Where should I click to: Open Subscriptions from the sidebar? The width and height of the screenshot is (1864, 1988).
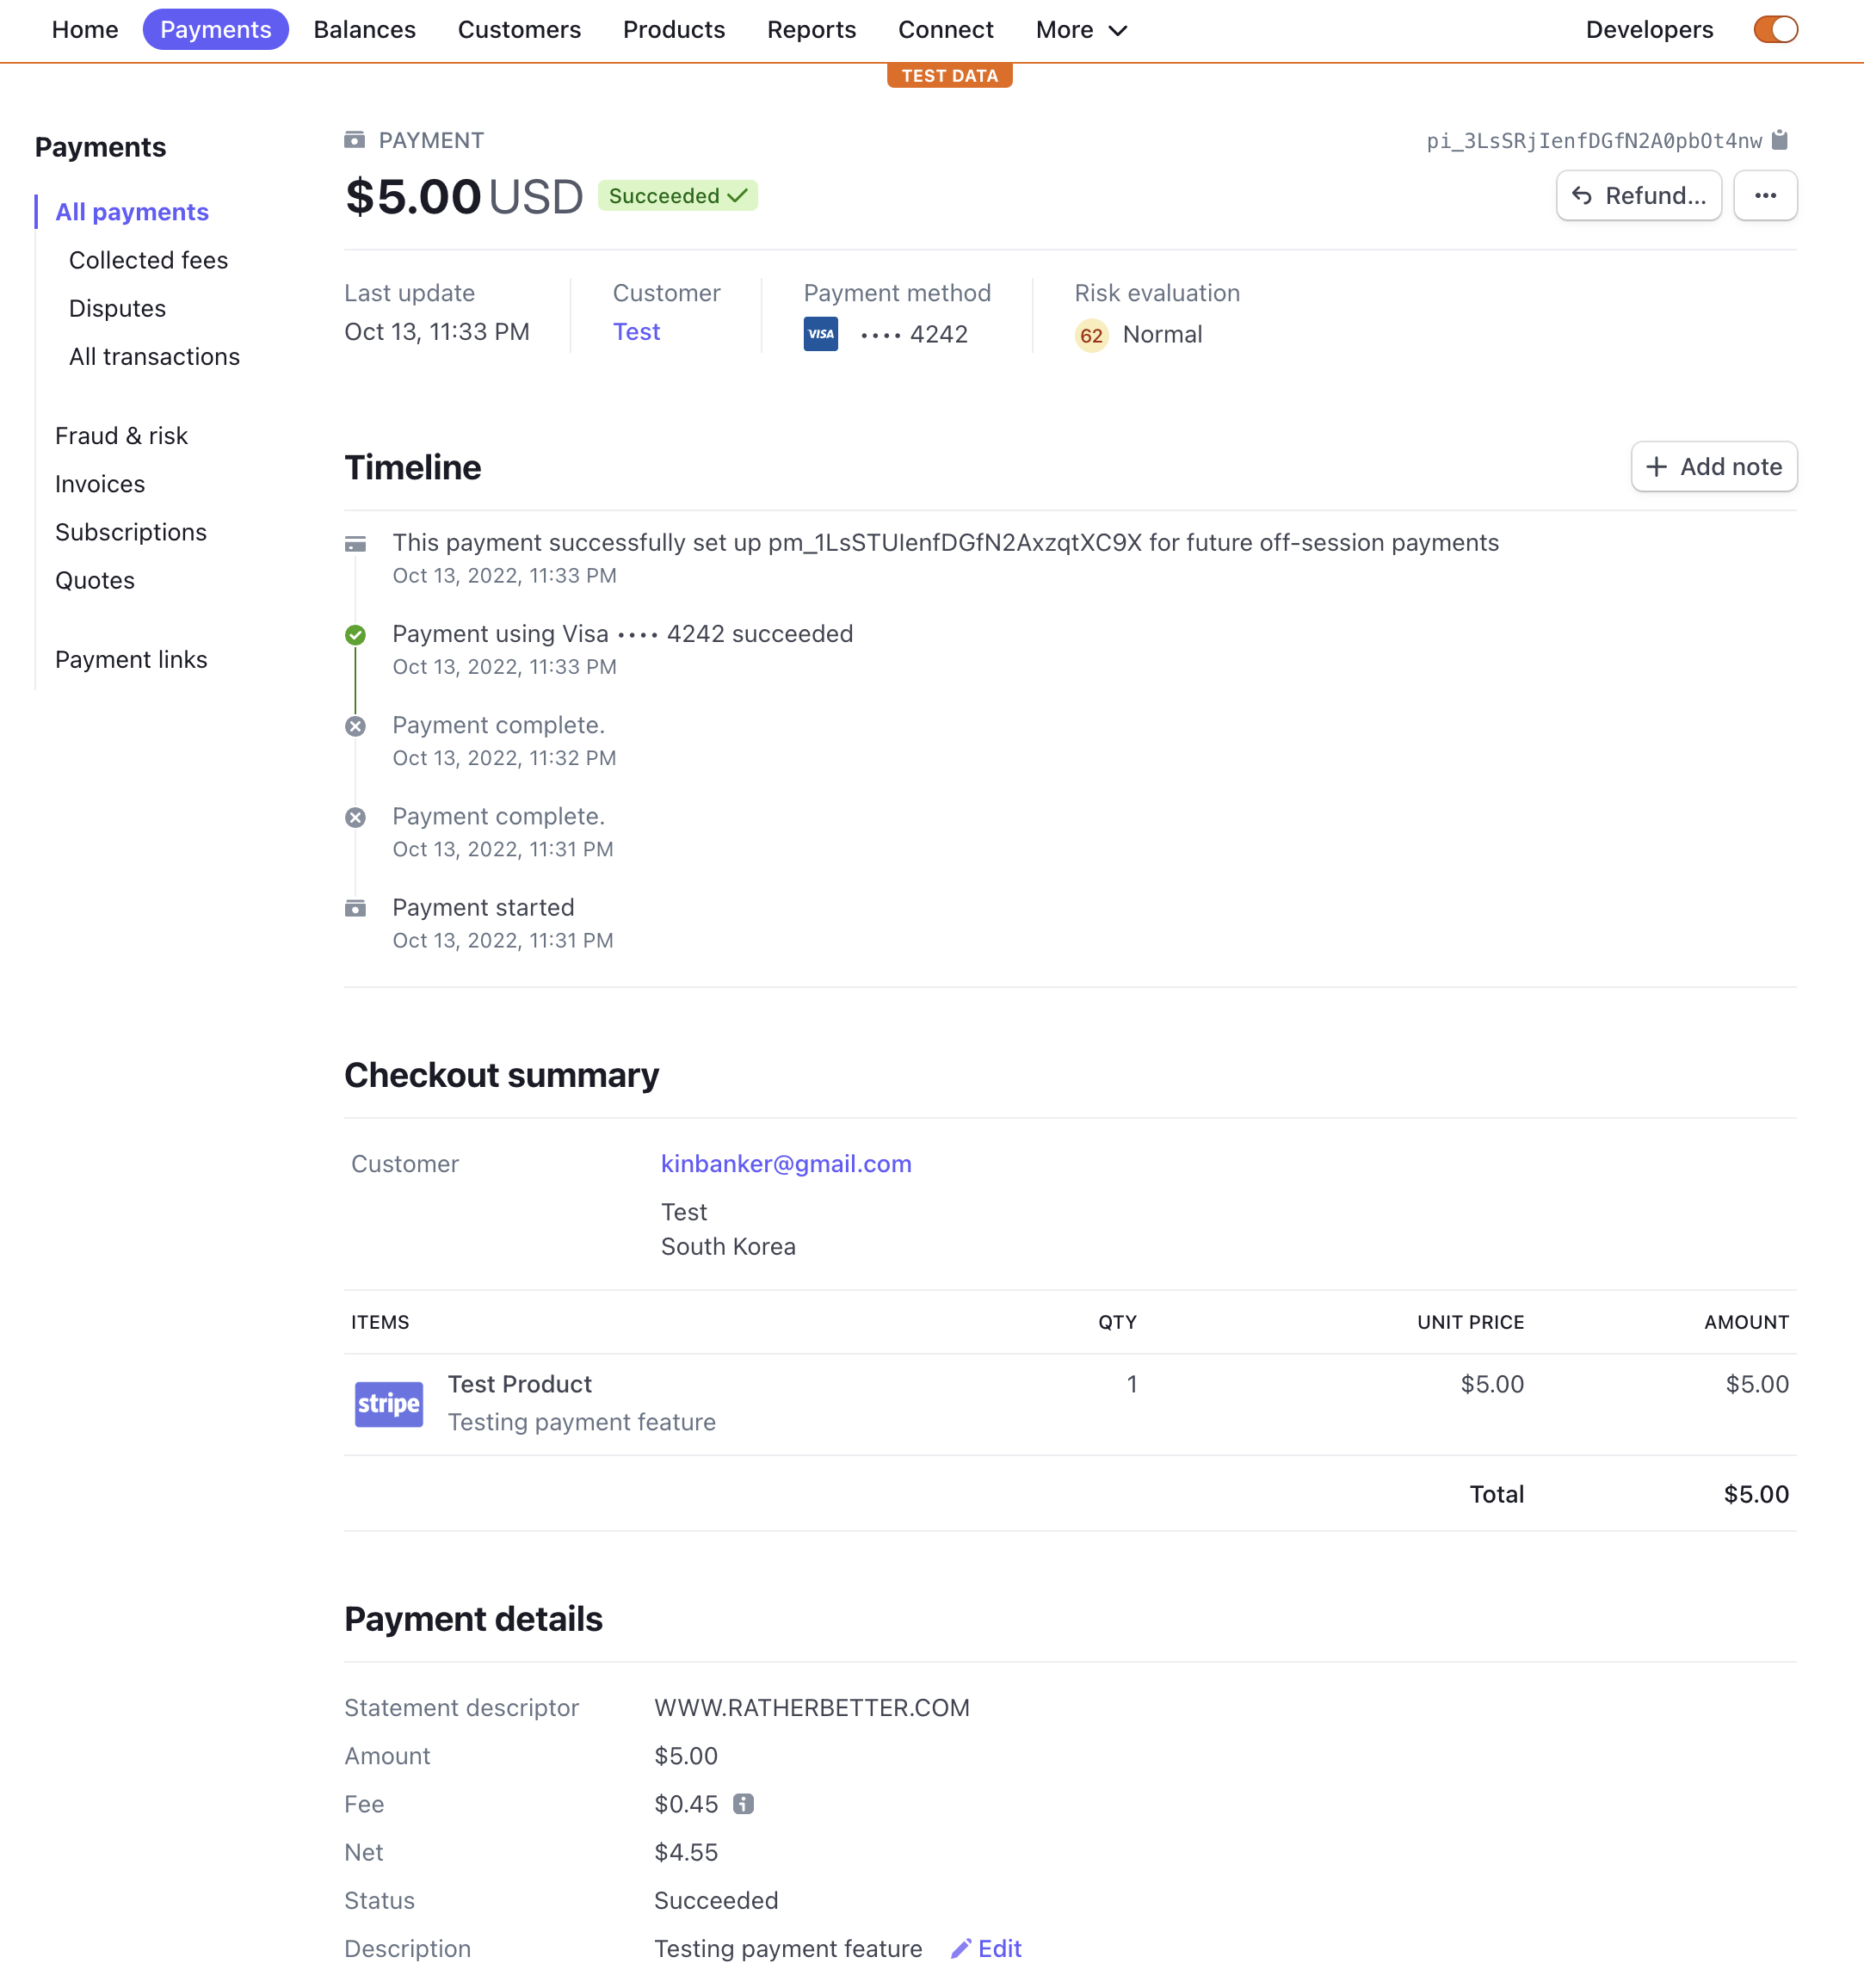131,532
